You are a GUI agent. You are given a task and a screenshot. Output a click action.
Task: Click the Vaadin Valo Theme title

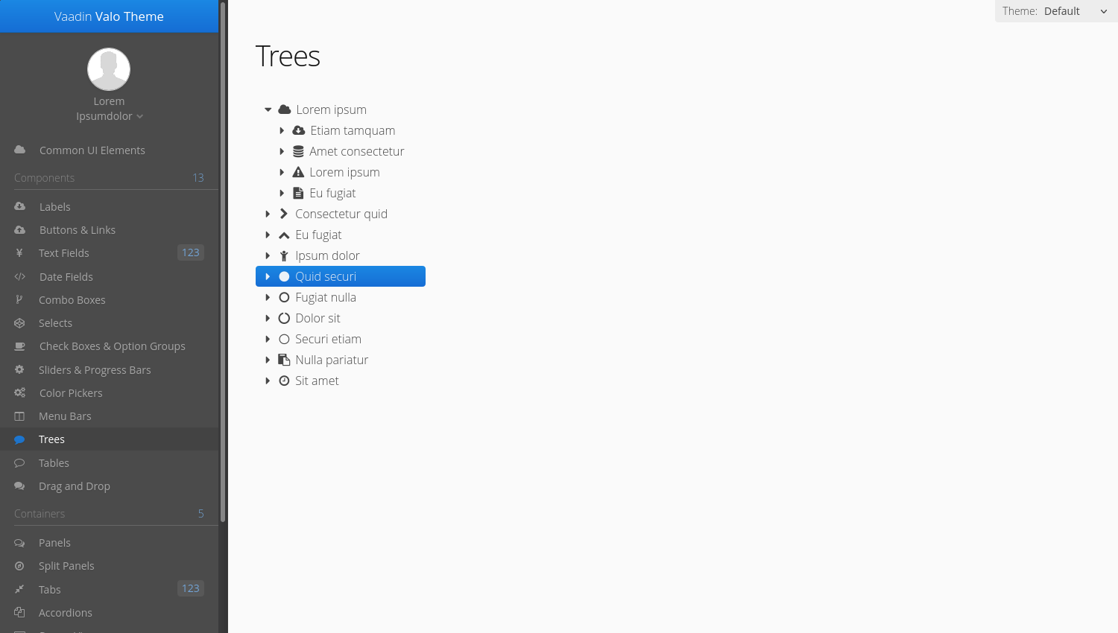[x=109, y=16]
